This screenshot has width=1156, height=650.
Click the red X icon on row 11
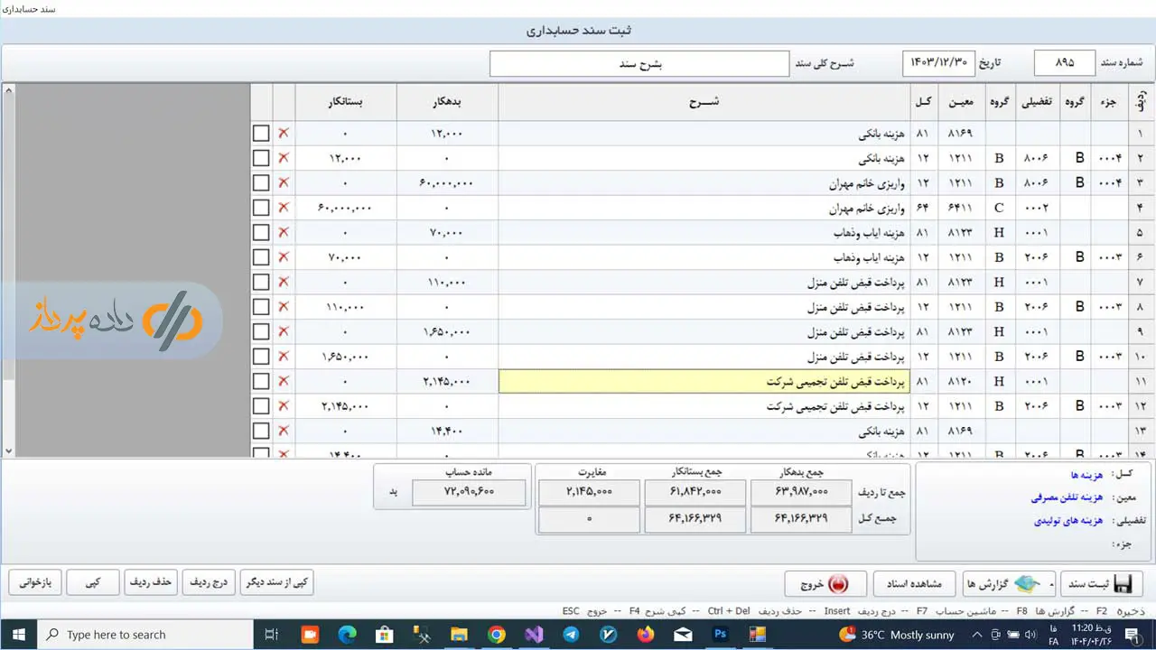click(284, 382)
